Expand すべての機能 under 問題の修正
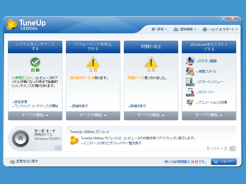The image size is (246, 184). (151, 115)
